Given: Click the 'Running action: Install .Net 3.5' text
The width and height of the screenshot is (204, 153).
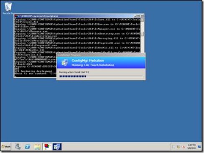Looking at the screenshot, I should (74, 72).
